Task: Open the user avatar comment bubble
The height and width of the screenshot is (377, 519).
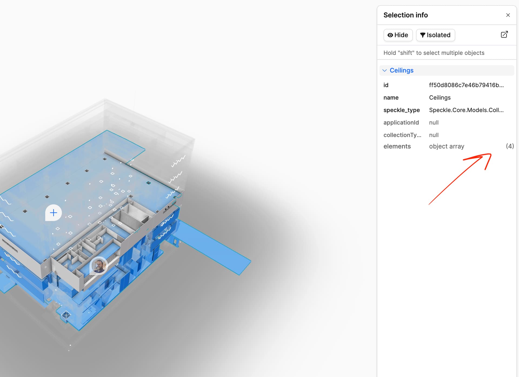Action: [x=99, y=266]
